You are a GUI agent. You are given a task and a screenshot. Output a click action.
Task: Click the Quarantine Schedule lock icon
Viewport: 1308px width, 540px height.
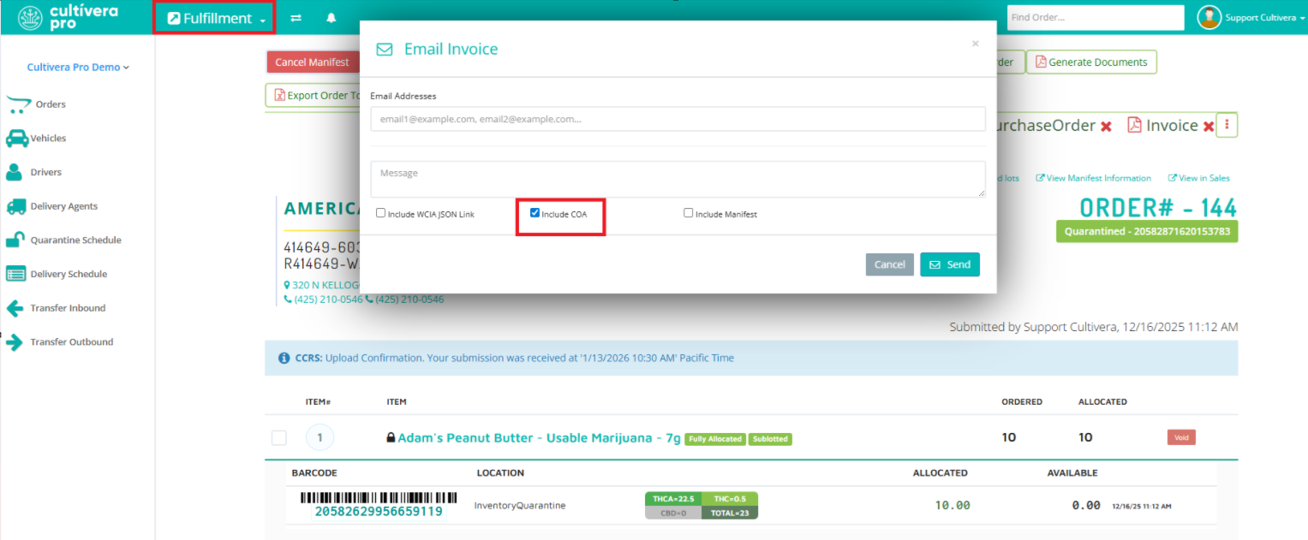click(x=14, y=240)
